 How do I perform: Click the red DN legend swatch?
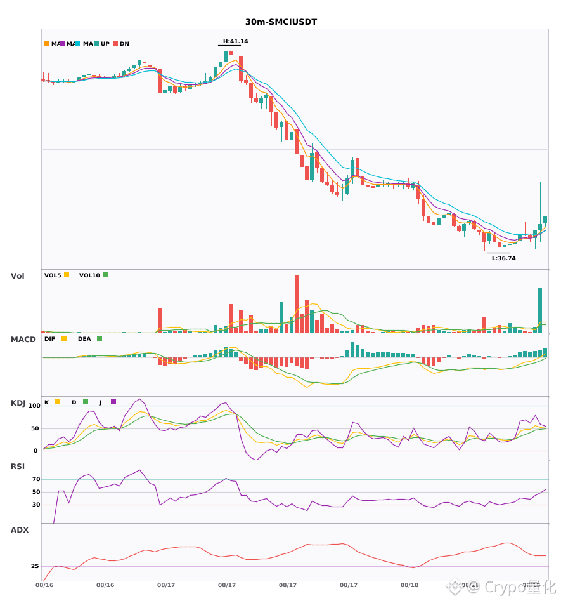click(115, 44)
